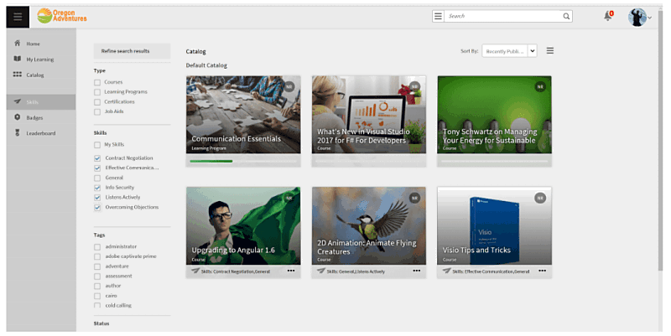Uncheck Info Security skill
Image resolution: width=671 pixels, height=336 pixels.
(97, 188)
